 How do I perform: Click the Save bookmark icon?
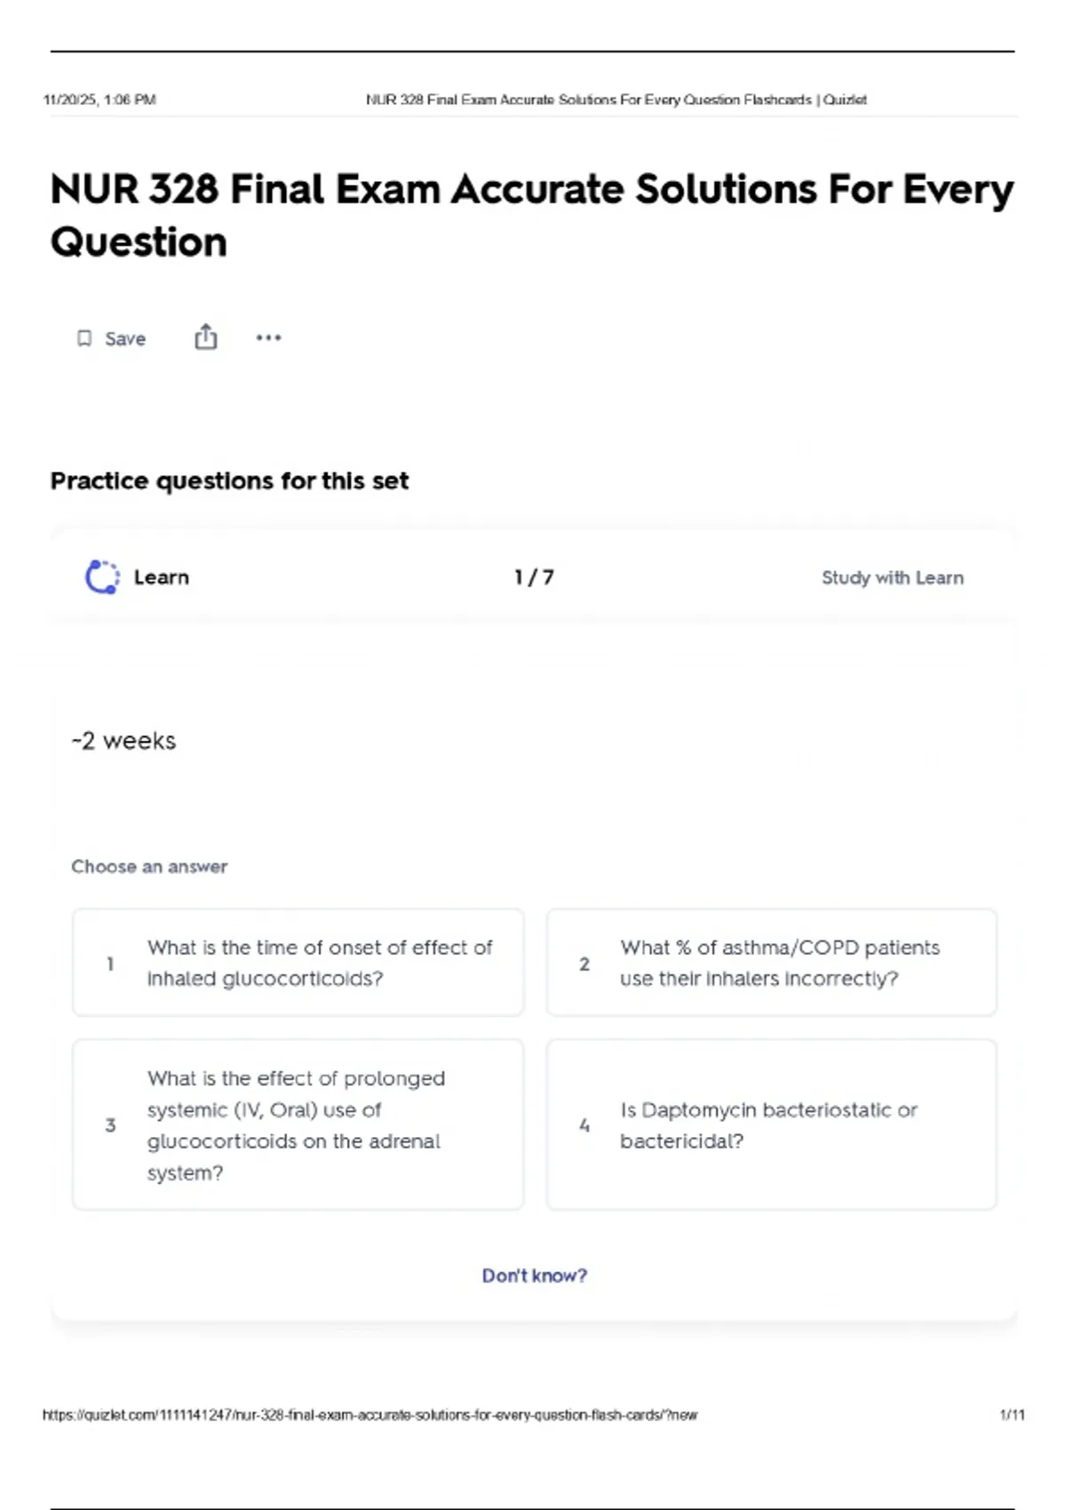pyautogui.click(x=84, y=338)
